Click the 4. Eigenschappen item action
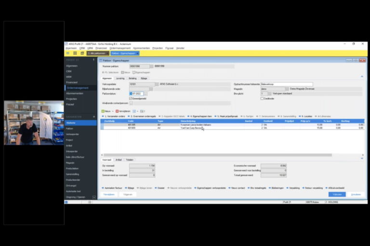Screen dimensions: 370x246 pyautogui.click(x=199, y=117)
